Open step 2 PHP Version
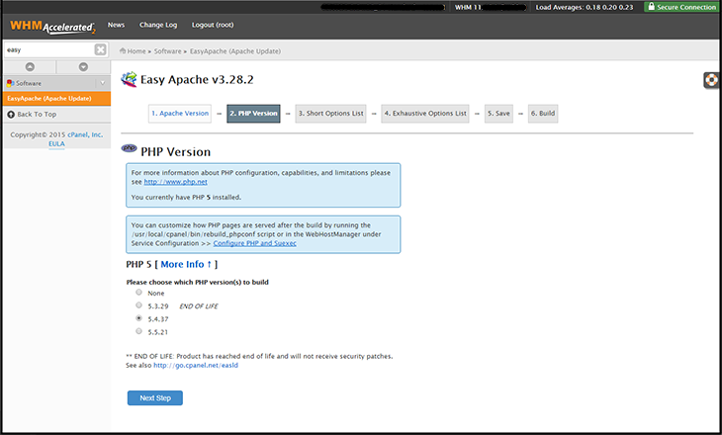The image size is (722, 435). [x=253, y=114]
